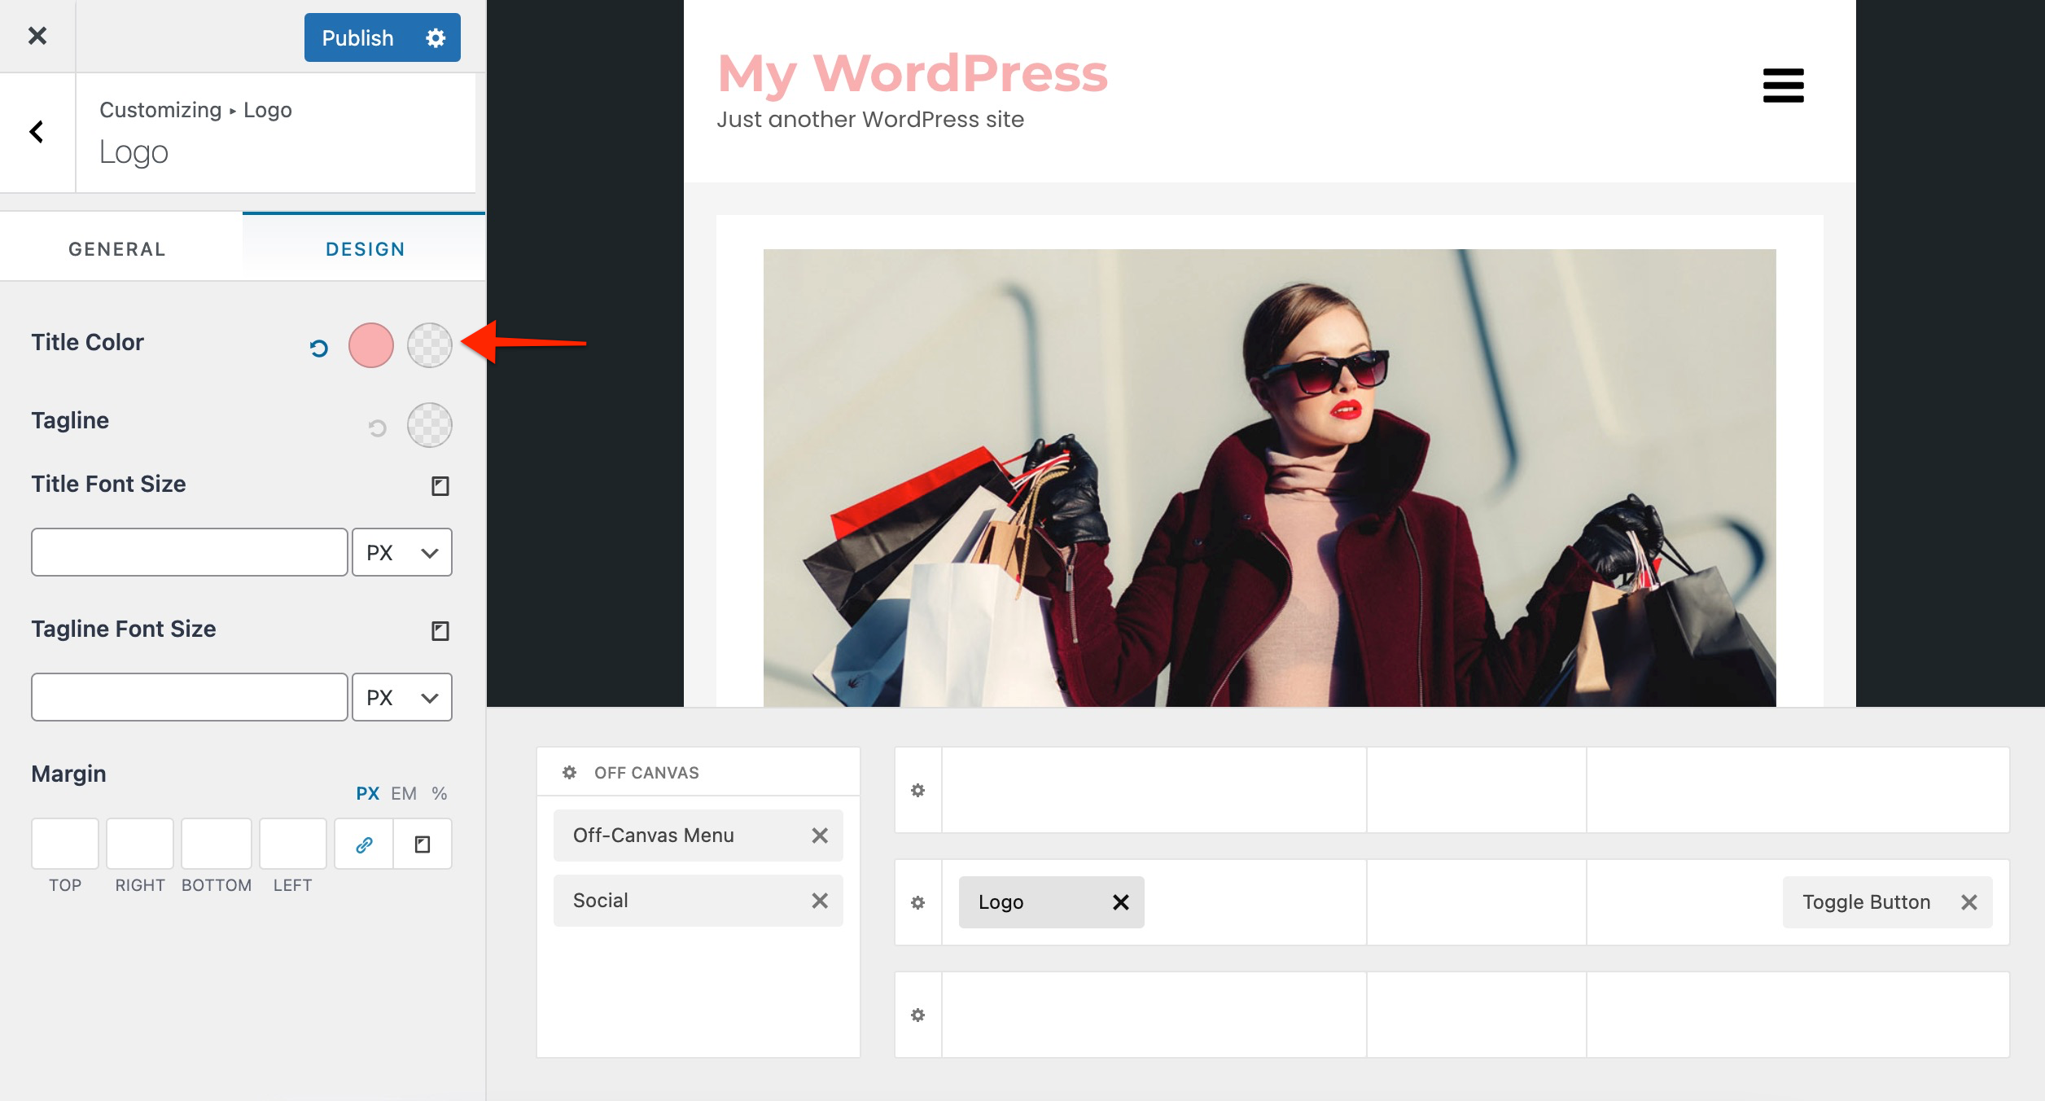This screenshot has height=1101, width=2045.
Task: Open the Title Font Size PX unit dropdown
Action: click(x=402, y=553)
